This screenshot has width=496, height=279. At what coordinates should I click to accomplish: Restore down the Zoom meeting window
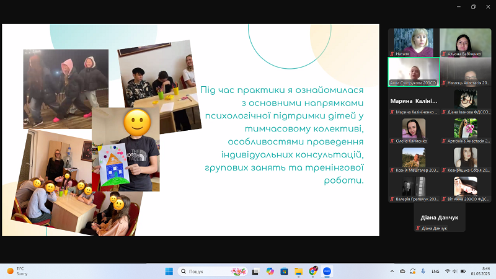click(x=473, y=7)
